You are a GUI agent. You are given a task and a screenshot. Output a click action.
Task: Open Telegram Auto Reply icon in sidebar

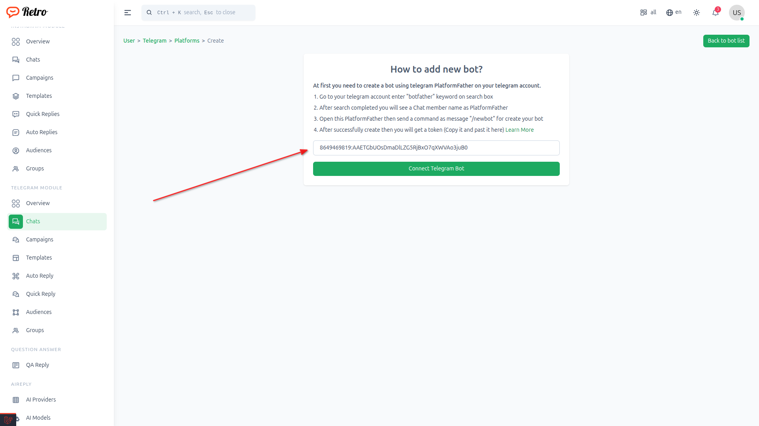point(16,276)
